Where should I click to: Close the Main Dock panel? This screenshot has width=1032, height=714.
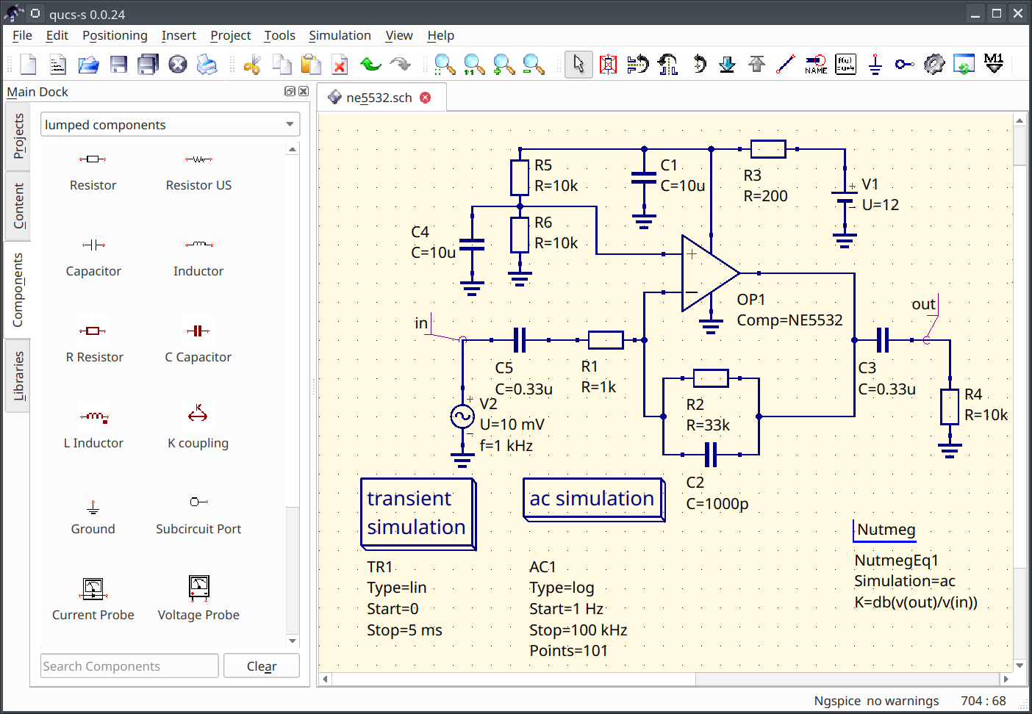point(304,91)
